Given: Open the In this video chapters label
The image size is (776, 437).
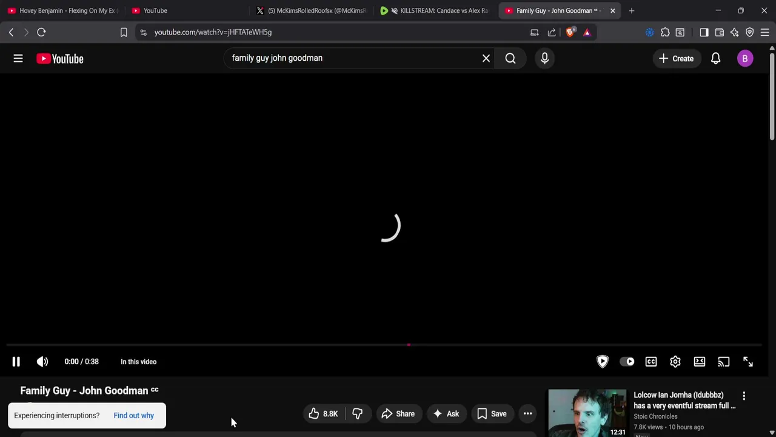Looking at the screenshot, I should click(139, 362).
